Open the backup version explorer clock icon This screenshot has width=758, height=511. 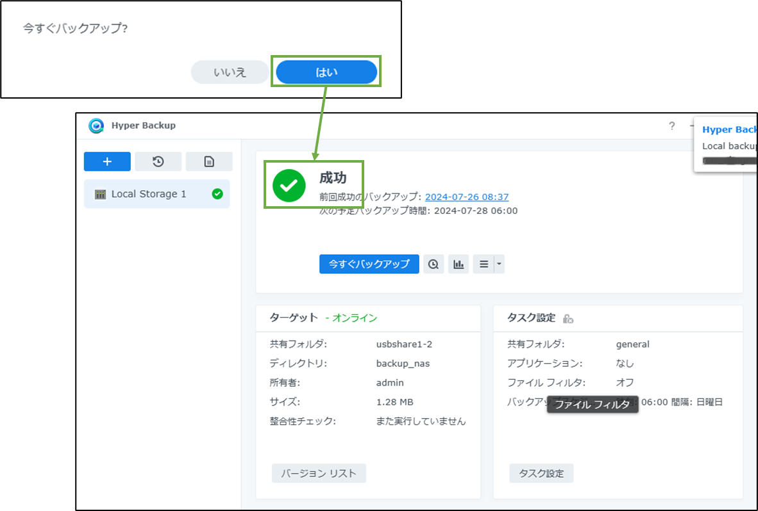[434, 264]
